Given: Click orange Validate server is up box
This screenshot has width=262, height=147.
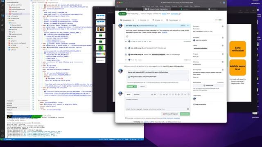Looking at the screenshot, I should (237, 67).
